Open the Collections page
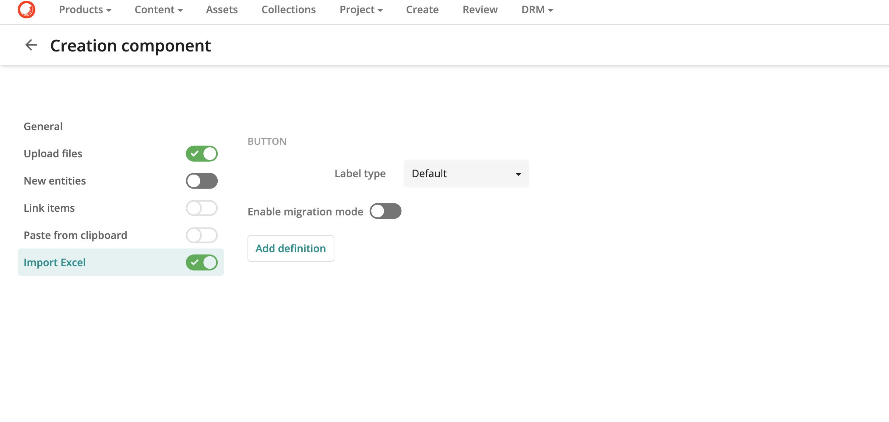The height and width of the screenshot is (422, 889). pos(289,10)
